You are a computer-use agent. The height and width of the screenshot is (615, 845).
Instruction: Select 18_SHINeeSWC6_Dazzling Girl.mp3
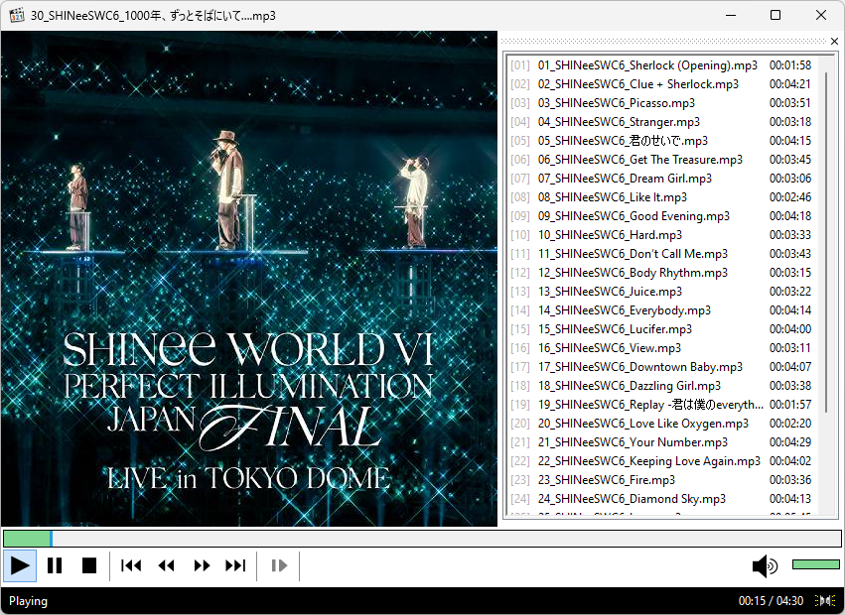tap(661, 386)
